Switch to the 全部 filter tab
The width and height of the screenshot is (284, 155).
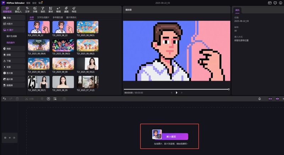click(32, 17)
